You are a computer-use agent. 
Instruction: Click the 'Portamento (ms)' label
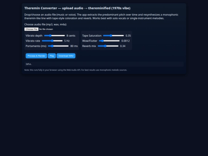[36, 46]
